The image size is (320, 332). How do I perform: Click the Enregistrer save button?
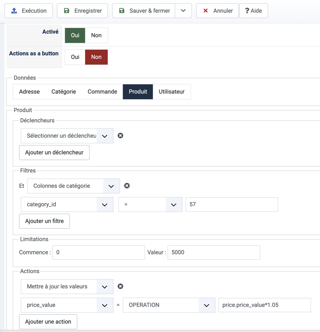(82, 11)
